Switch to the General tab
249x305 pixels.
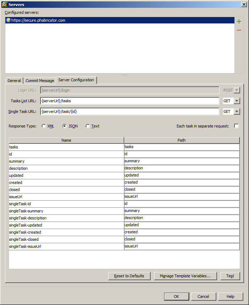pos(14,81)
